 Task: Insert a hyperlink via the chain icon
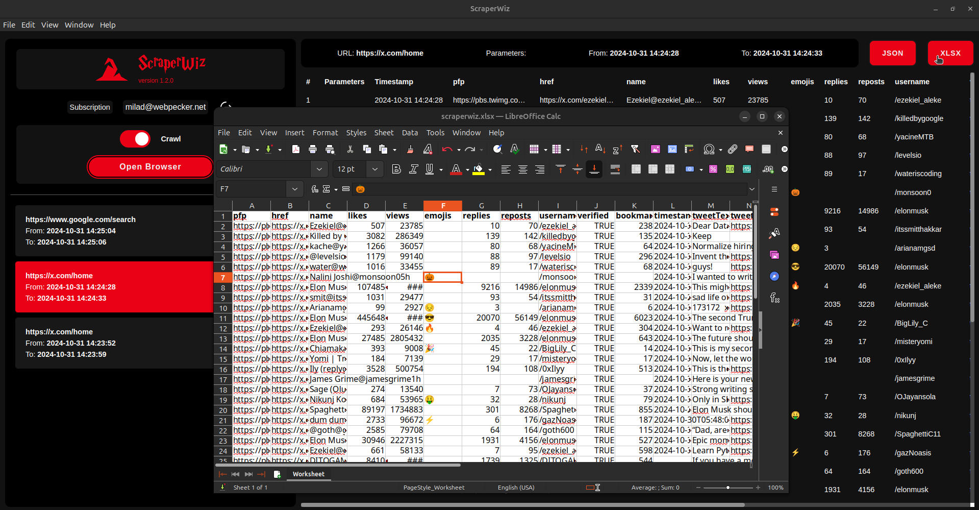point(733,149)
